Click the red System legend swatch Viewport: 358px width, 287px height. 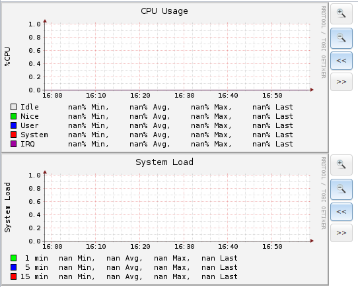pyautogui.click(x=13, y=135)
